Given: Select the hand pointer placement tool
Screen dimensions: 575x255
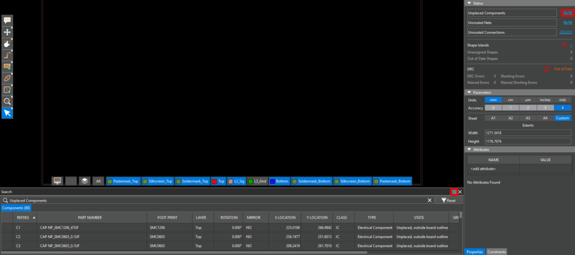Looking at the screenshot, I should [x=7, y=44].
